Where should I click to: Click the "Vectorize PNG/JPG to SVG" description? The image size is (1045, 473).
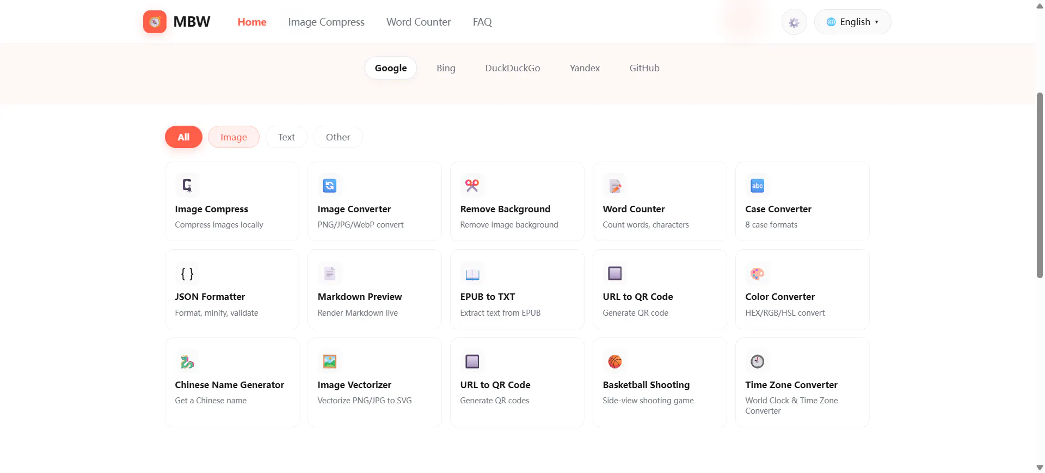[x=365, y=401]
